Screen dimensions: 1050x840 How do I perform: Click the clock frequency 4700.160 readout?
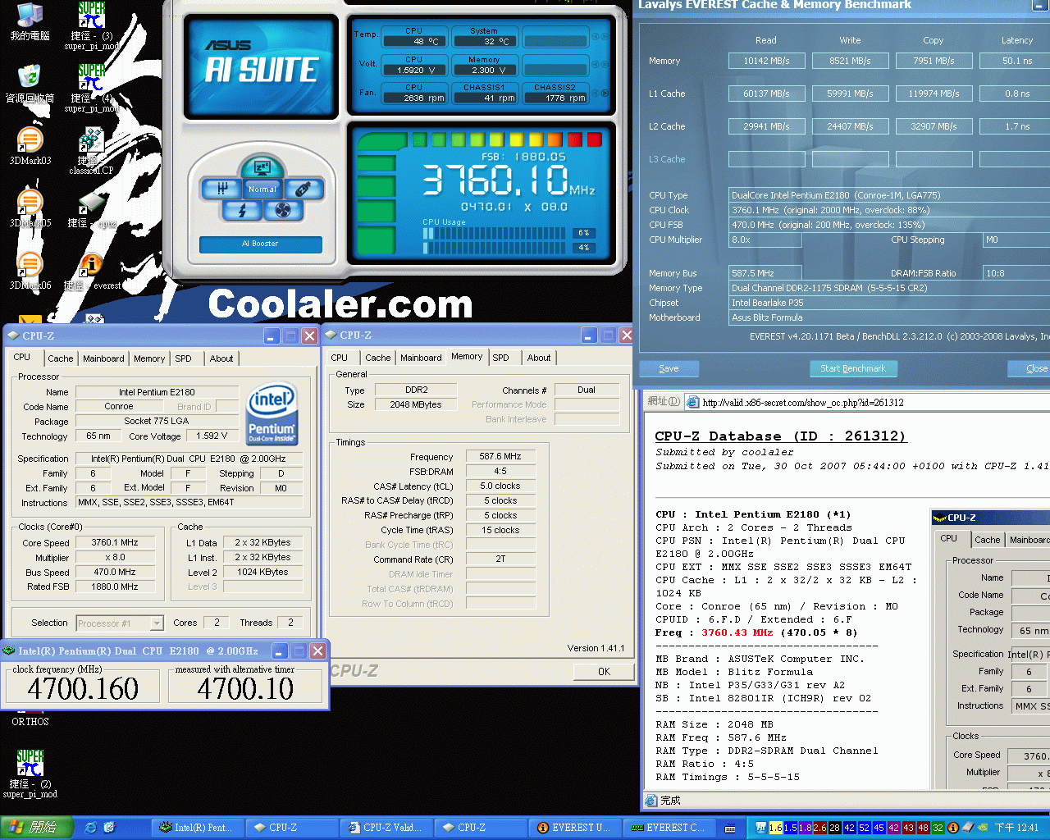point(82,689)
